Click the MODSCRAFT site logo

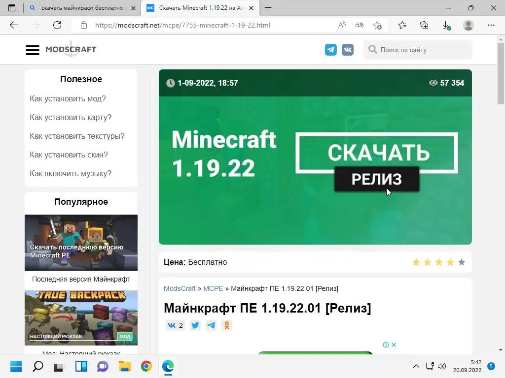tap(71, 49)
